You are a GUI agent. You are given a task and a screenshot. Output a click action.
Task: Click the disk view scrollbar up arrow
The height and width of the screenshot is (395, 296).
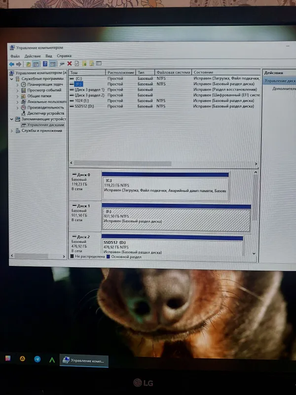256,172
